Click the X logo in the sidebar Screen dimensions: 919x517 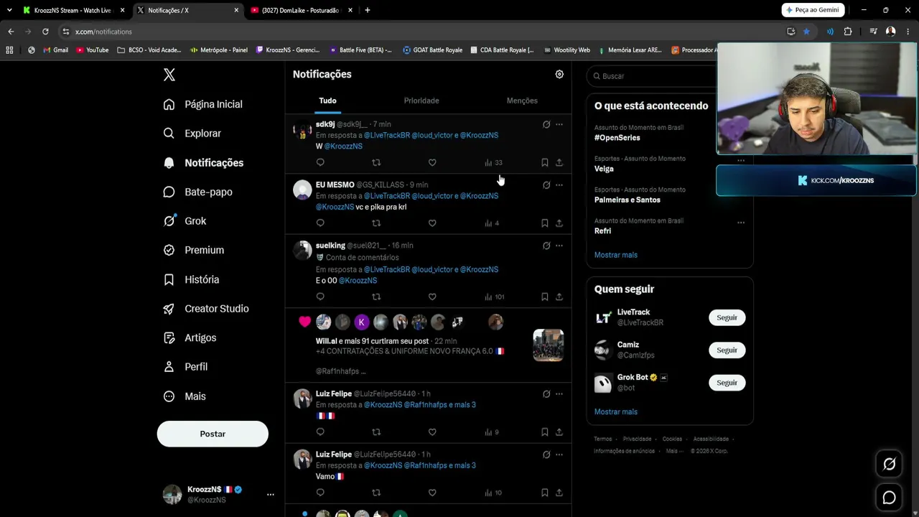[x=169, y=75]
